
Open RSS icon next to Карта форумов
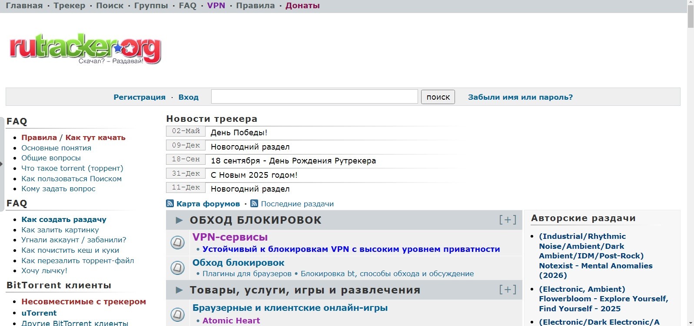point(170,203)
